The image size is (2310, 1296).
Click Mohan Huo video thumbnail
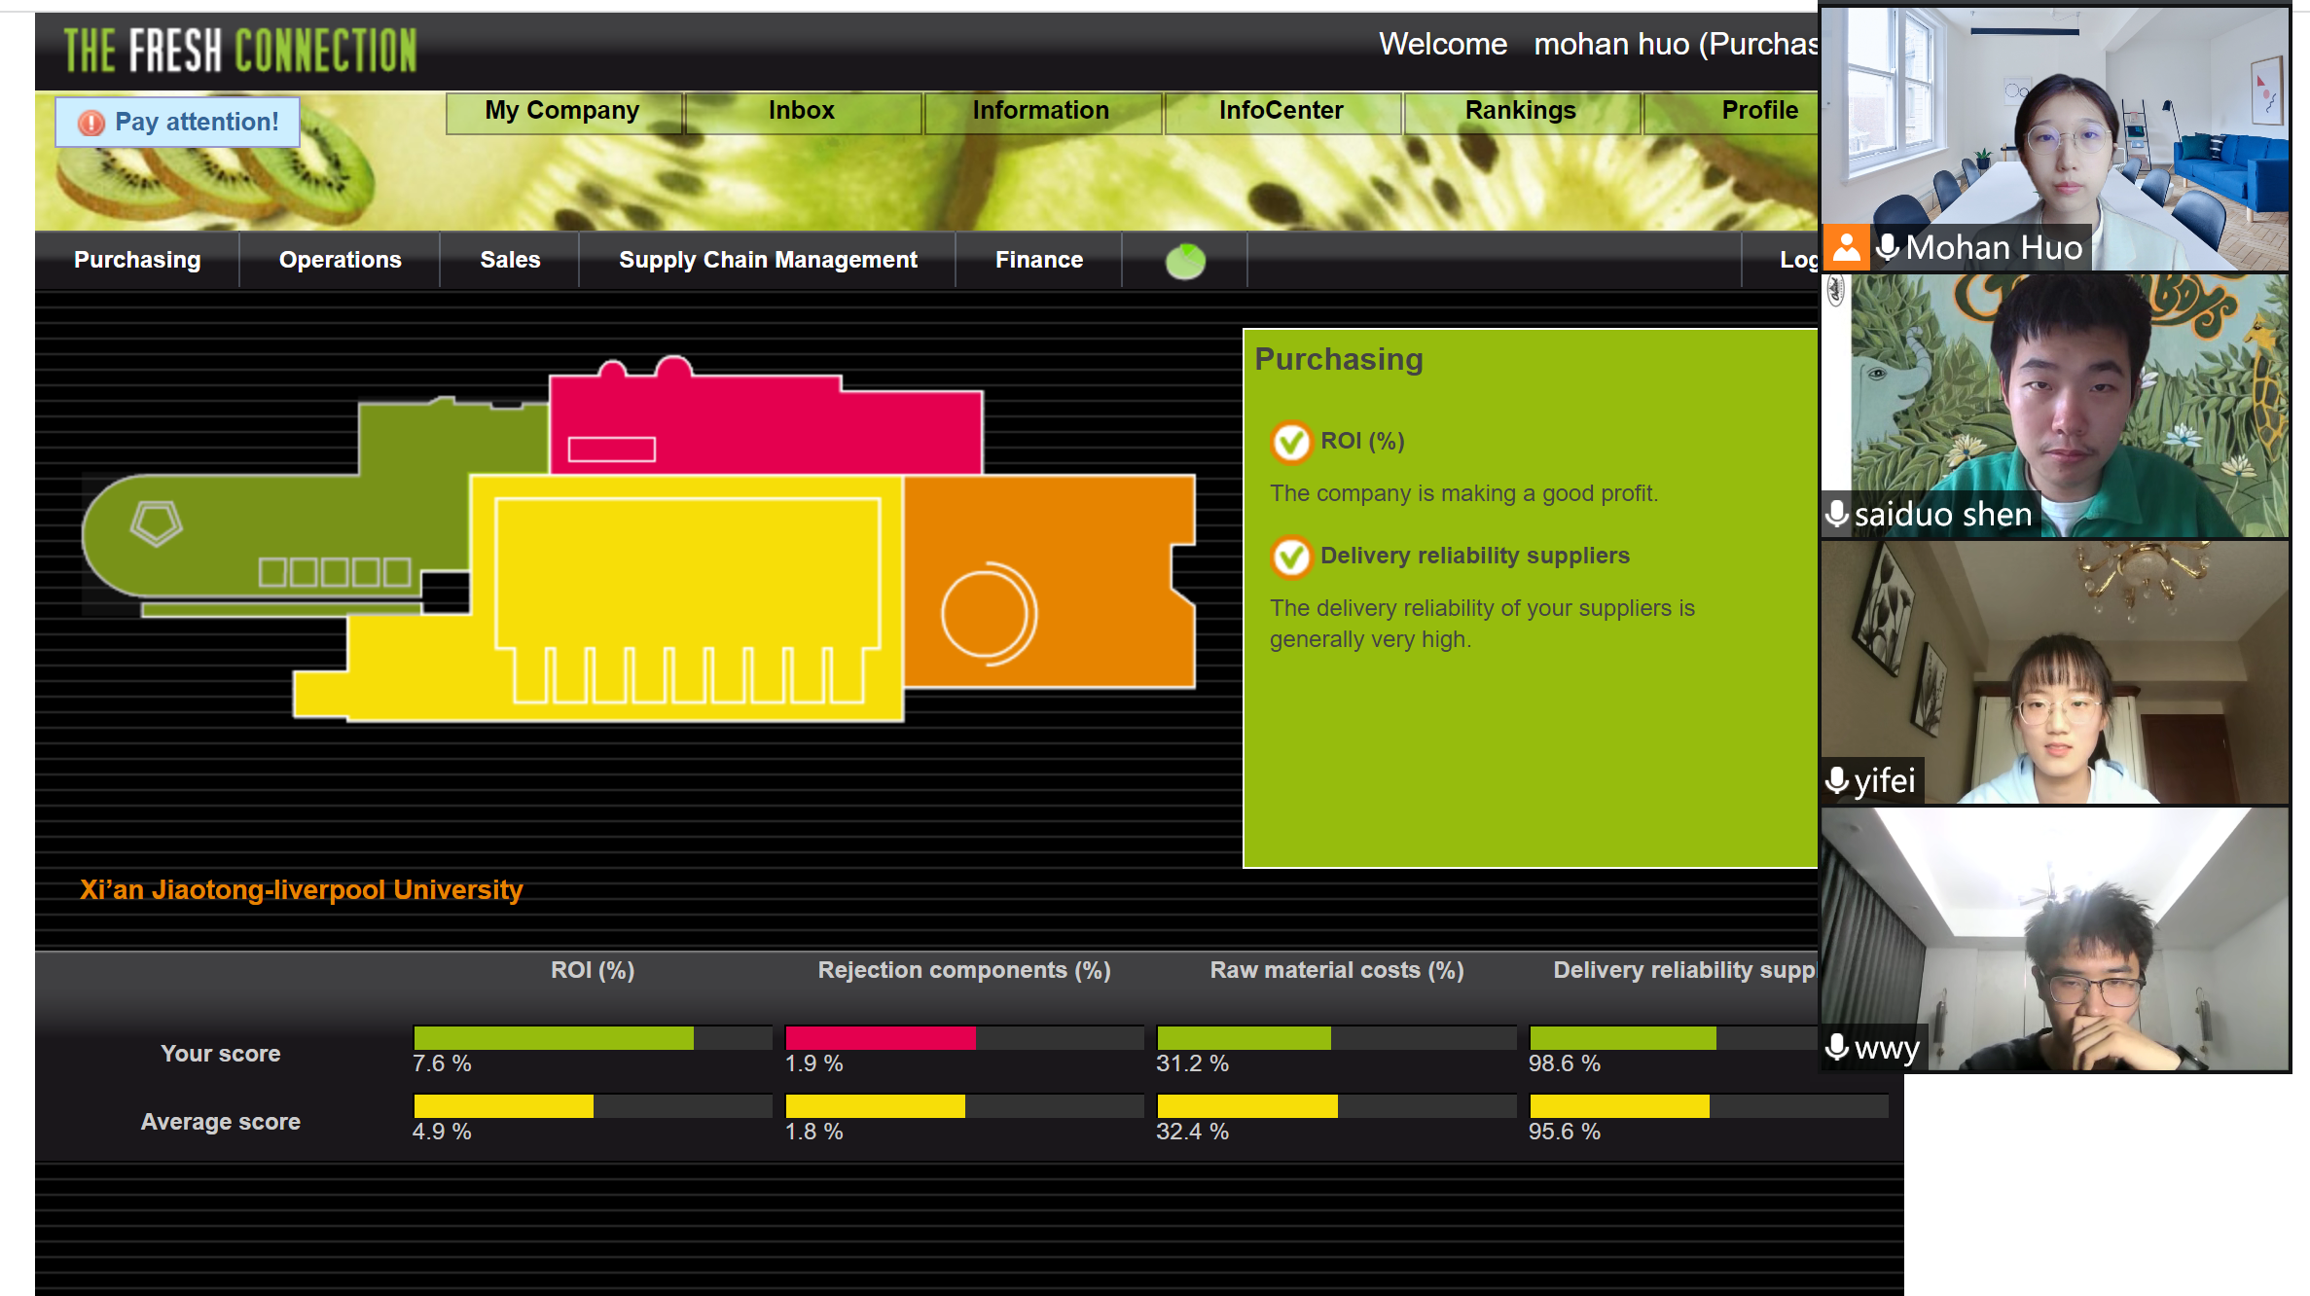click(2054, 138)
